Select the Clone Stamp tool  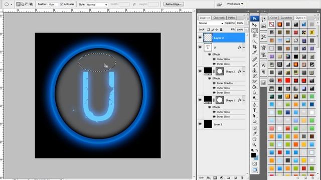point(254,70)
